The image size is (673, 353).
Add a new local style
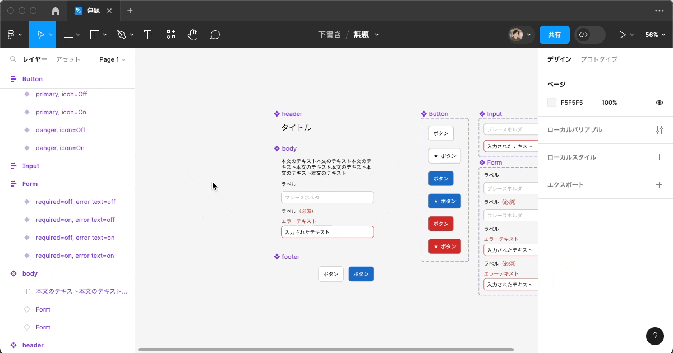pyautogui.click(x=659, y=157)
